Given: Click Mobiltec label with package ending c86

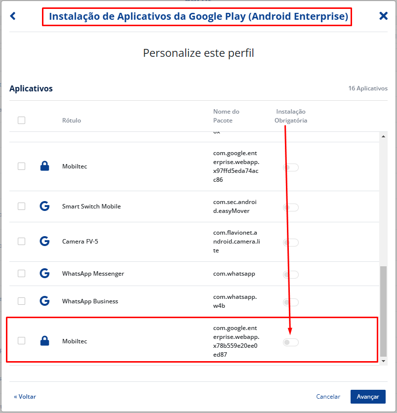Looking at the screenshot, I should pyautogui.click(x=75, y=166).
